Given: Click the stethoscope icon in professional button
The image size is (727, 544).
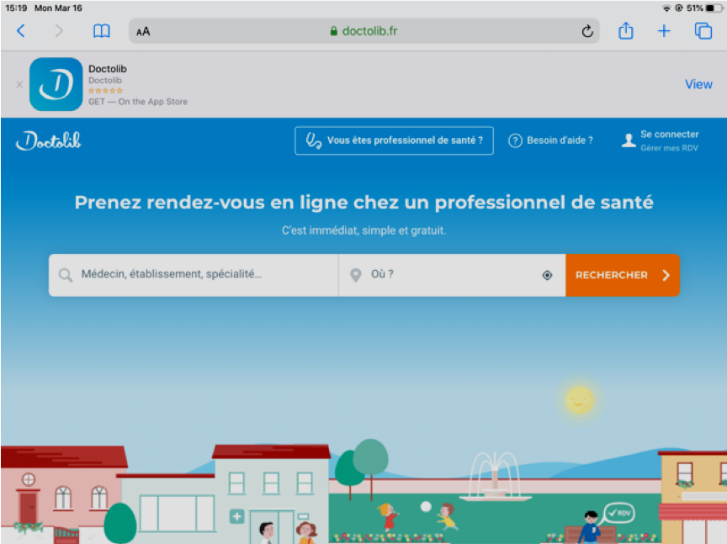Looking at the screenshot, I should (x=313, y=140).
